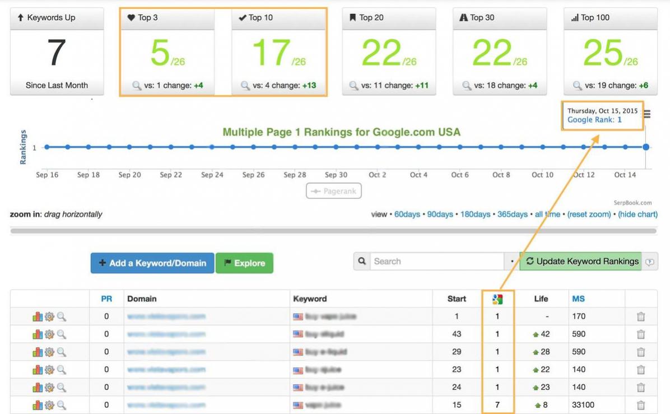670x414 pixels.
Task: Click help bubble beside Update Keyword Rankings
Action: pyautogui.click(x=650, y=262)
